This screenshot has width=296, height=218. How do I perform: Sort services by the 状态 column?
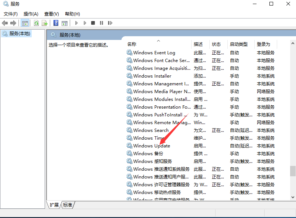(218, 44)
